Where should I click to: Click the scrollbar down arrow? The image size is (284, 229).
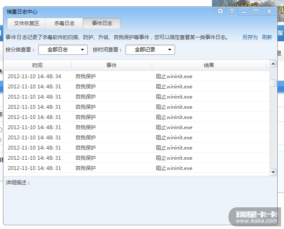pos(273,172)
